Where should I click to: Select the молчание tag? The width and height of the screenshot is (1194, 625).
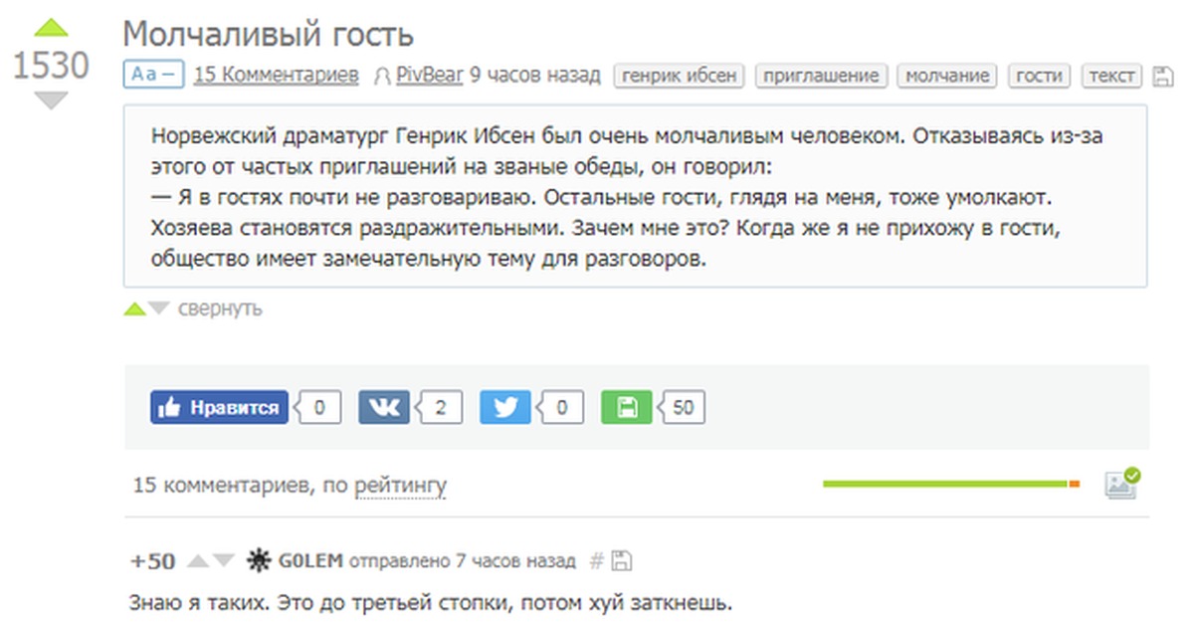pos(947,76)
